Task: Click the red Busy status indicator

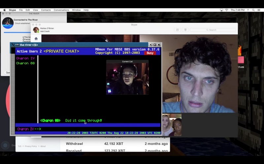Action: 150,53
